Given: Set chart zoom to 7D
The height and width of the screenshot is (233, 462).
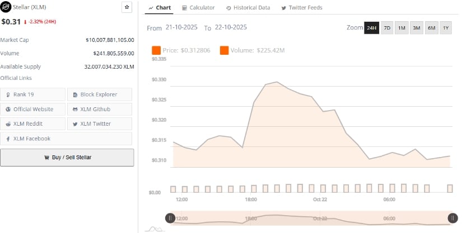Looking at the screenshot, I should coord(387,28).
